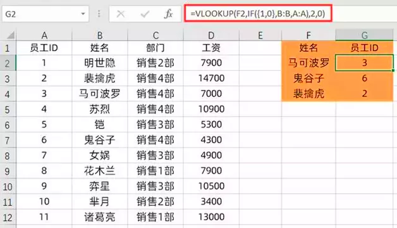Click cell F2 containing 马可波罗
Viewport: 397px width, 228px height.
[308, 63]
